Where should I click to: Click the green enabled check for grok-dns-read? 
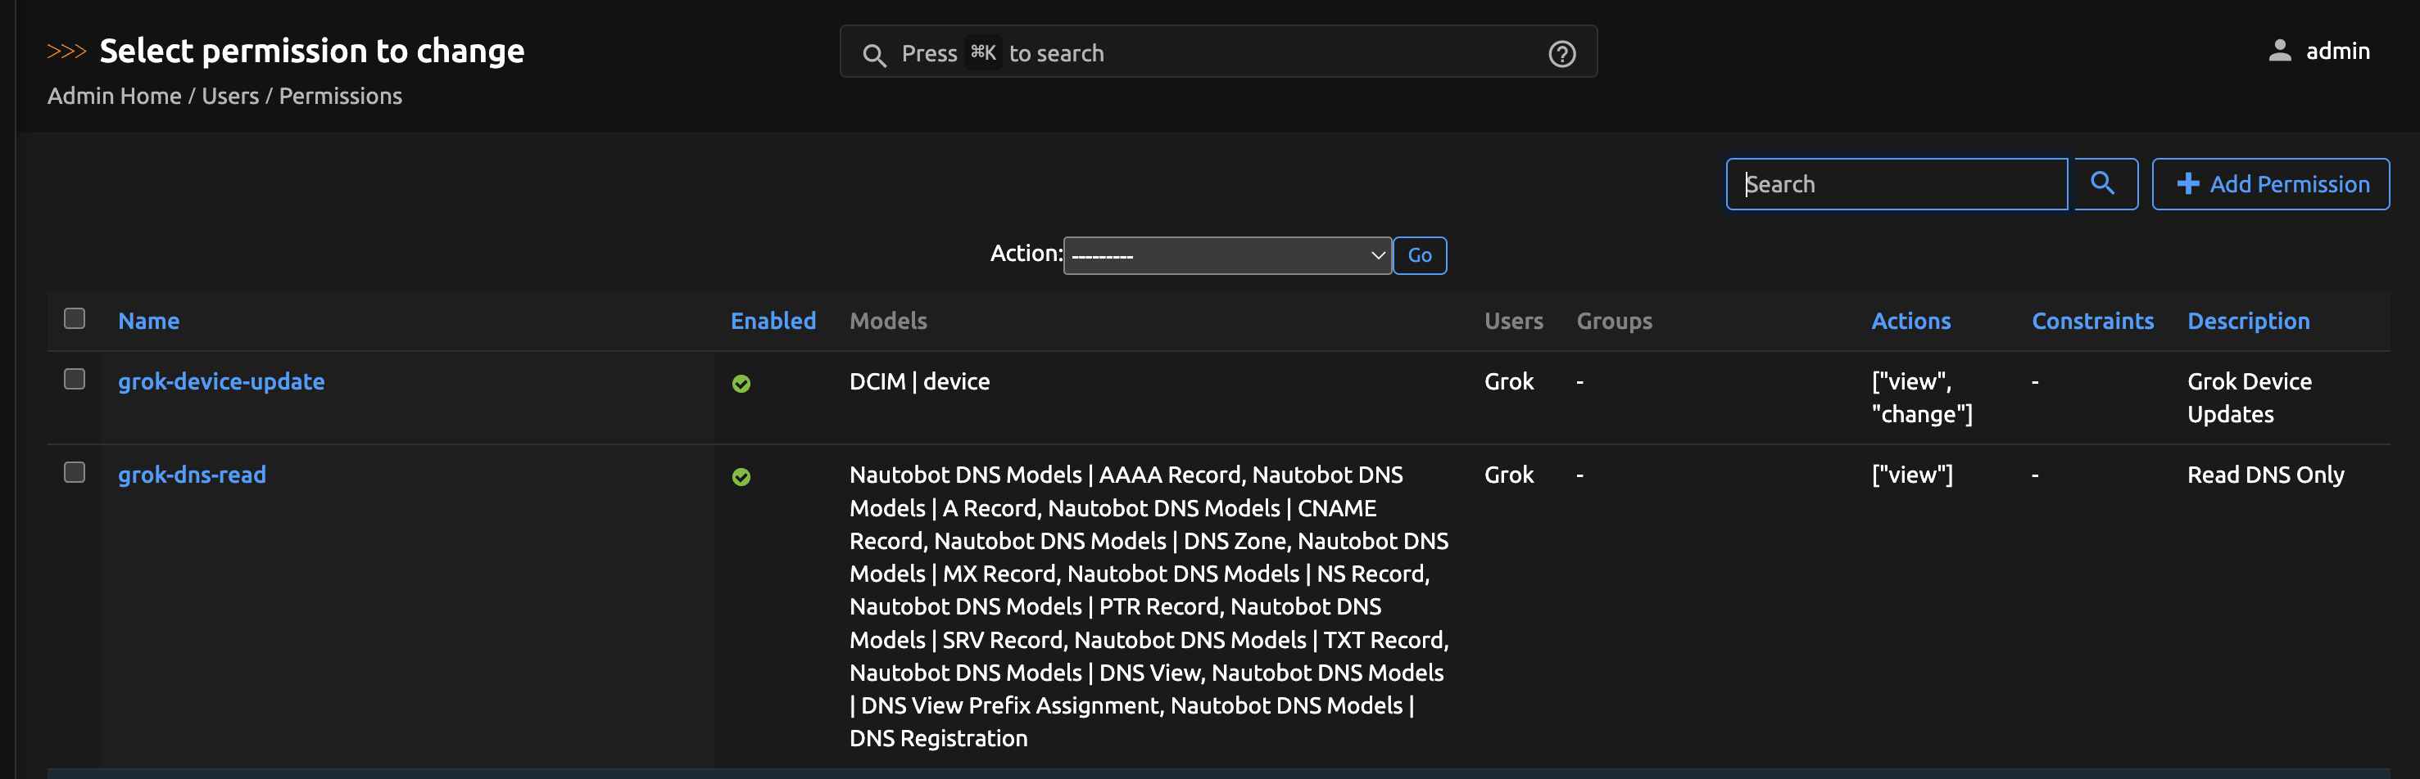pyautogui.click(x=741, y=477)
